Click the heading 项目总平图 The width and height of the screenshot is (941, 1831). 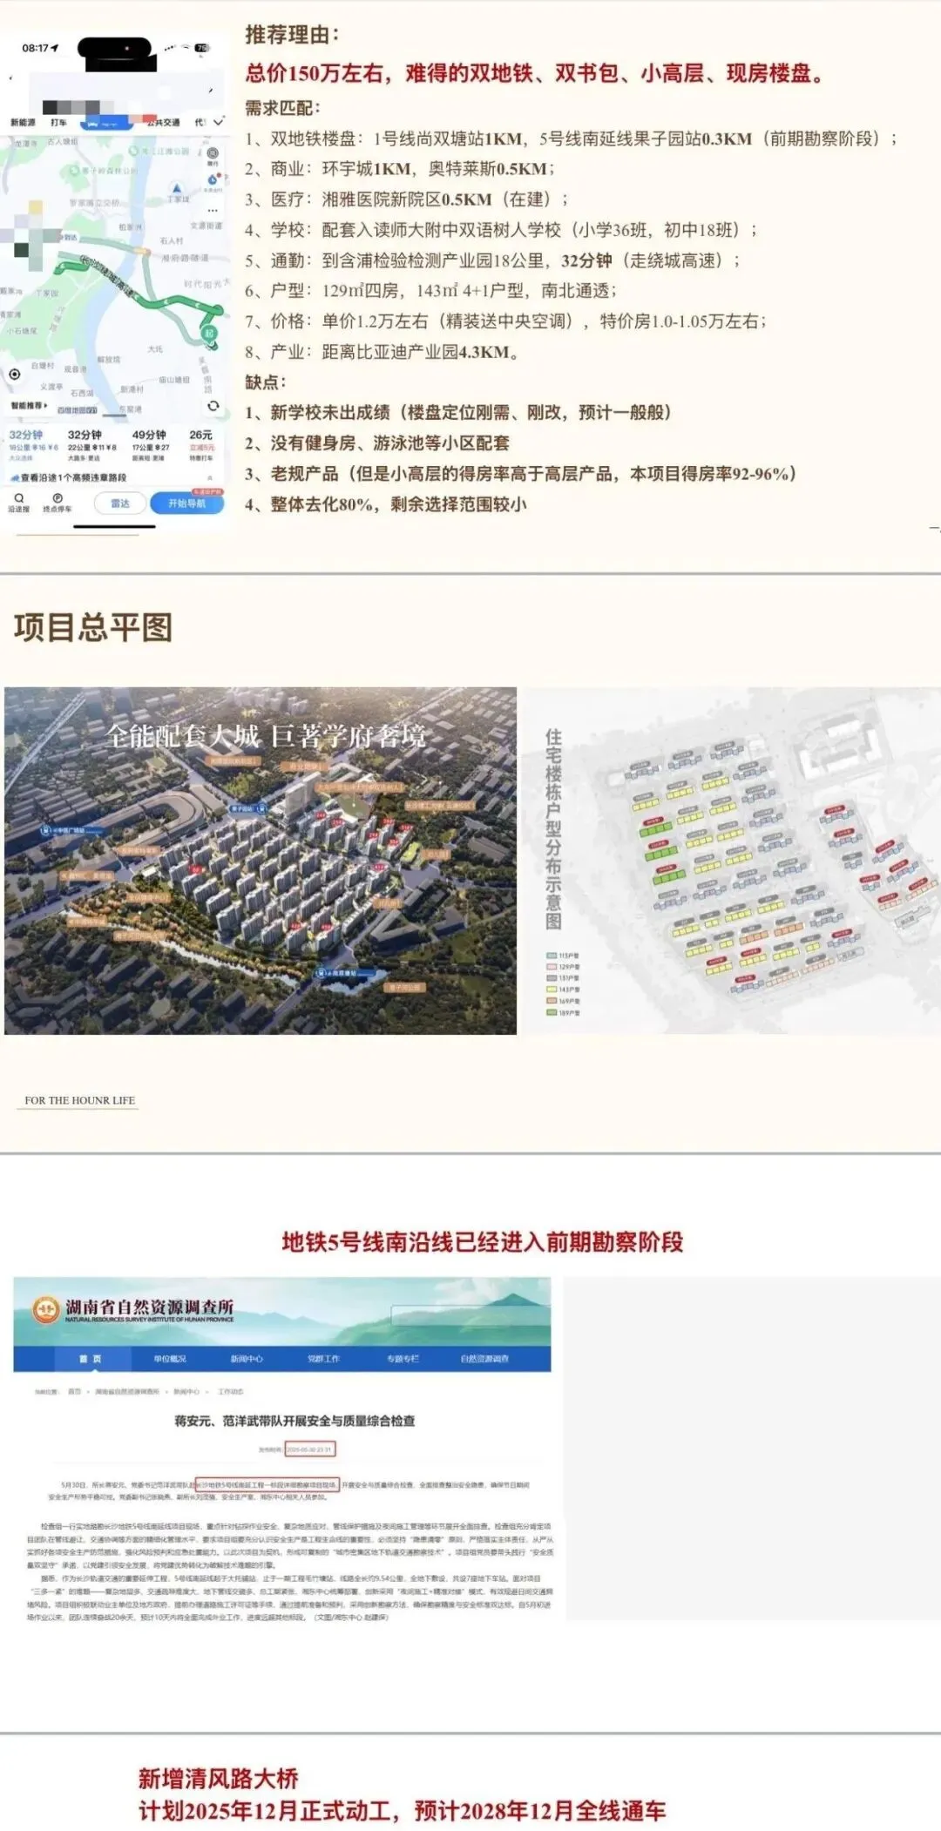point(93,627)
